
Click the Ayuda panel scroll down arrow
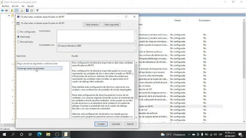pyautogui.click(x=136, y=117)
